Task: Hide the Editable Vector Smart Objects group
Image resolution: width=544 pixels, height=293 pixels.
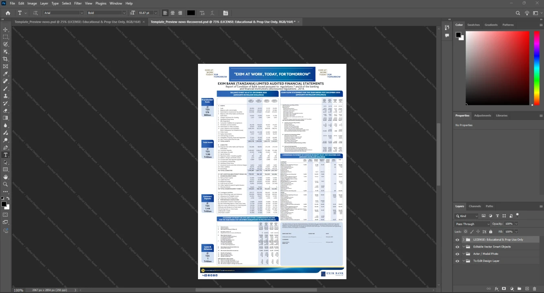Action: click(x=457, y=247)
